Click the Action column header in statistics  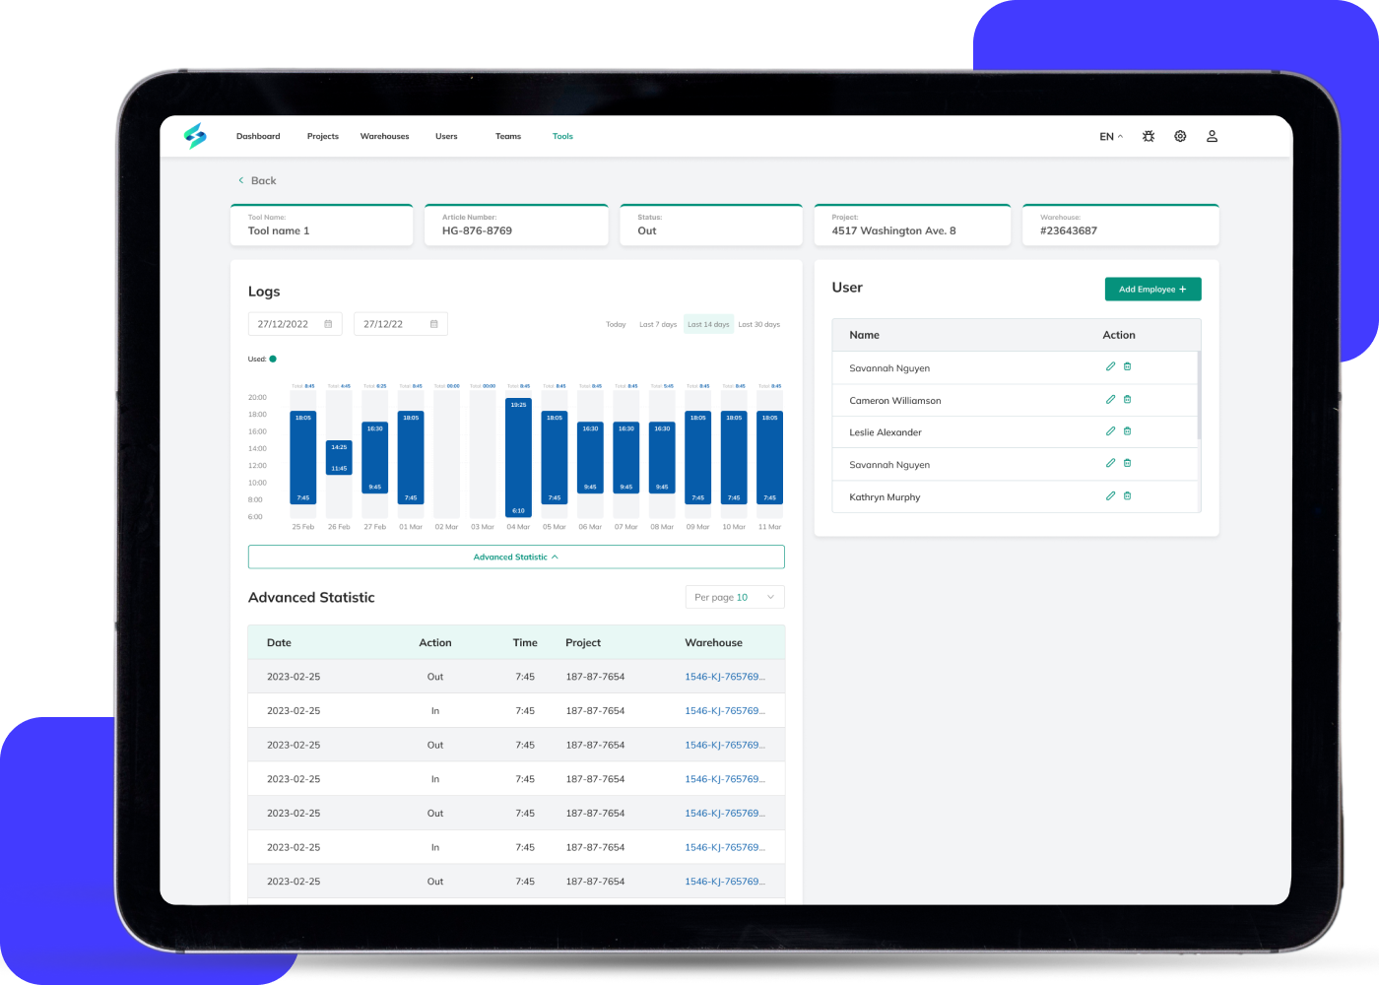point(435,642)
